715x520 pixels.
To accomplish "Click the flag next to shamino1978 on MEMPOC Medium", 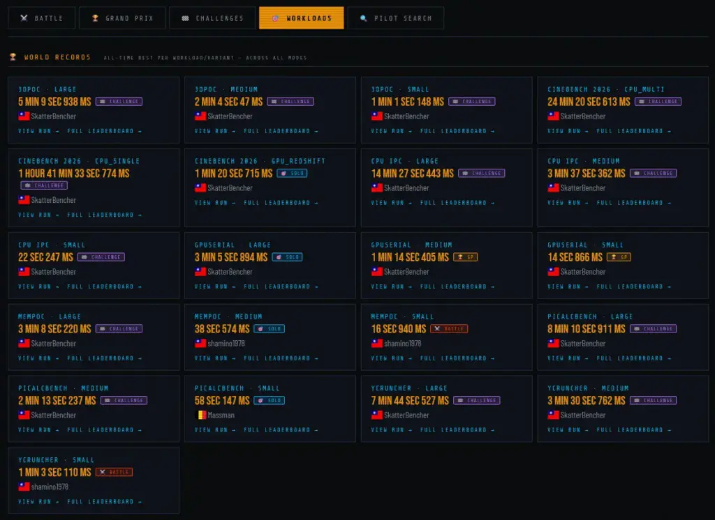I will coord(200,344).
